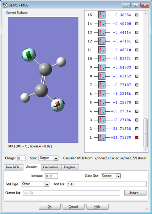
Task: Select the Visualize tab
Action: click(31, 167)
